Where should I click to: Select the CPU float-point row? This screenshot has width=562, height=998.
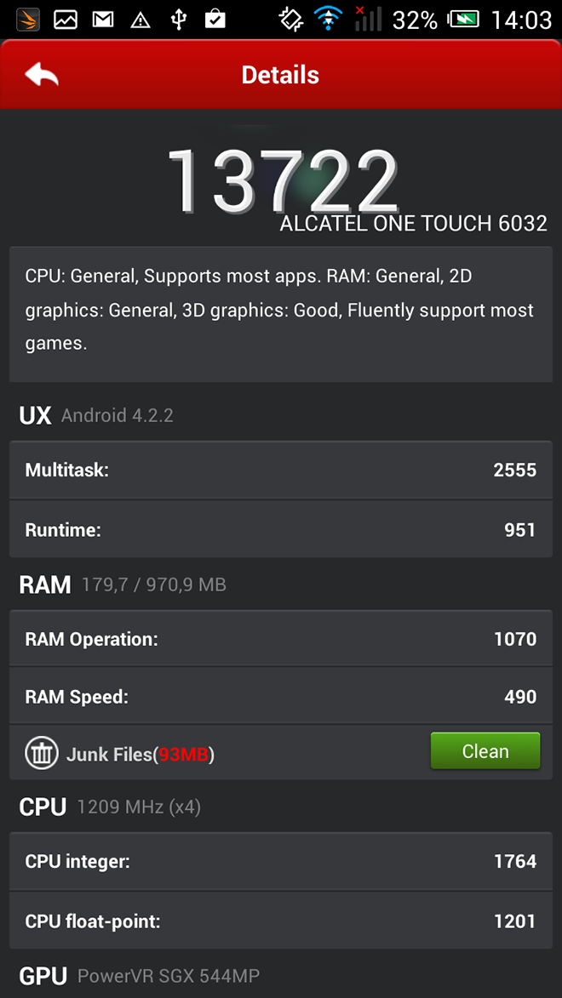281,921
